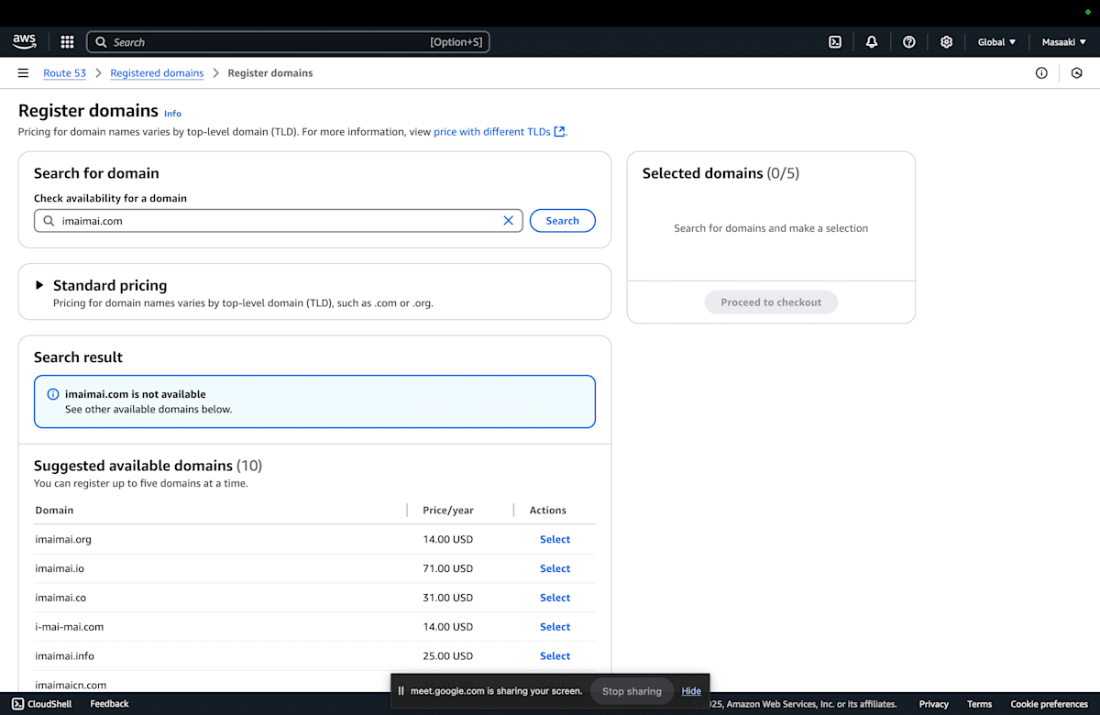Click the domain availability input field
Viewport: 1100px width, 715px height.
(x=279, y=221)
